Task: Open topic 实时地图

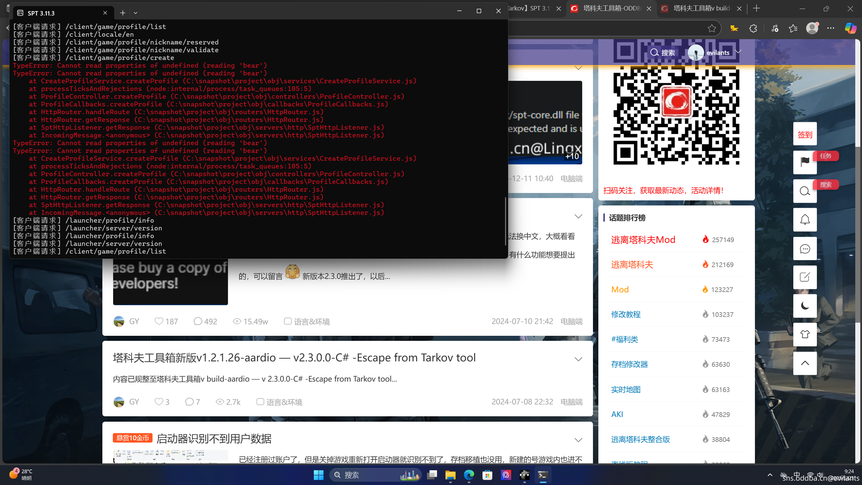Action: point(626,389)
